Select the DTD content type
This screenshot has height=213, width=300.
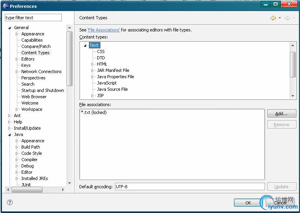101,58
